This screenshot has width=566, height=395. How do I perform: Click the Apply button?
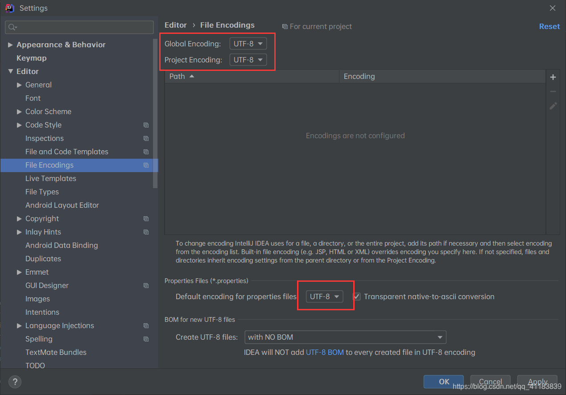coord(537,382)
